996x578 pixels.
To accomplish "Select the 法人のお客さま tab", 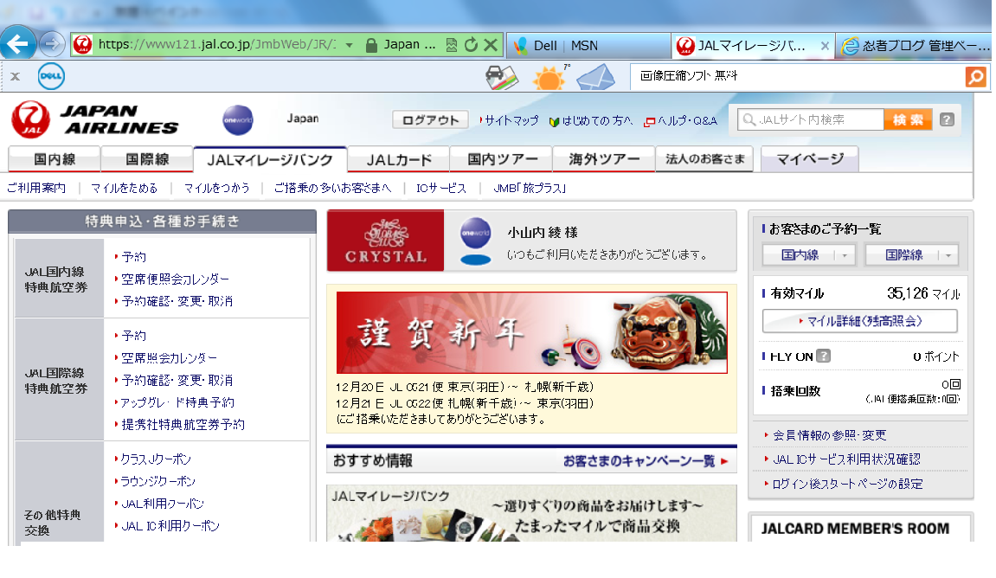I will [704, 159].
